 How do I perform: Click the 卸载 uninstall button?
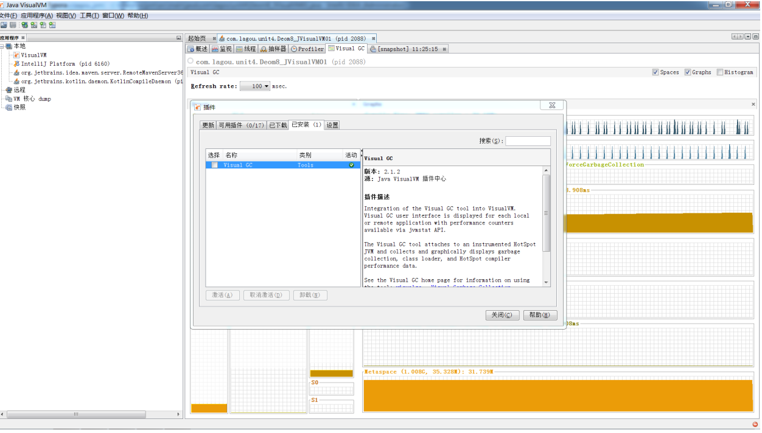[310, 295]
